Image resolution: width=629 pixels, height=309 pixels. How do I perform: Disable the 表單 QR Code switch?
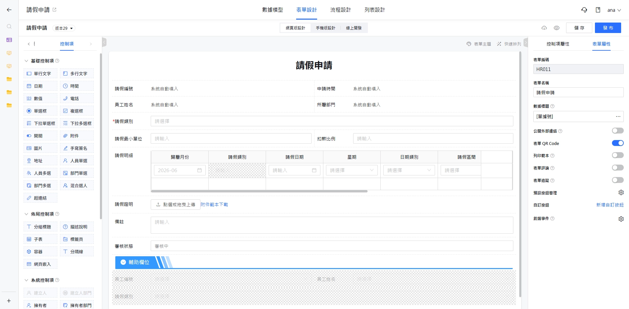tap(618, 143)
